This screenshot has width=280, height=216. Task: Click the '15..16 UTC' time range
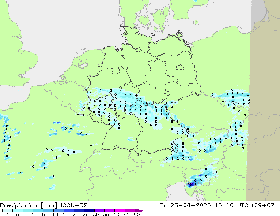[232, 205]
